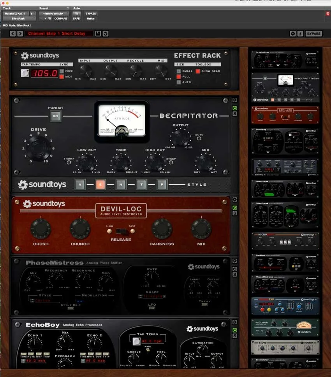Viewport: 331px width, 377px height.
Task: Toggle Decapitator Thump switch
Action: [x=69, y=162]
